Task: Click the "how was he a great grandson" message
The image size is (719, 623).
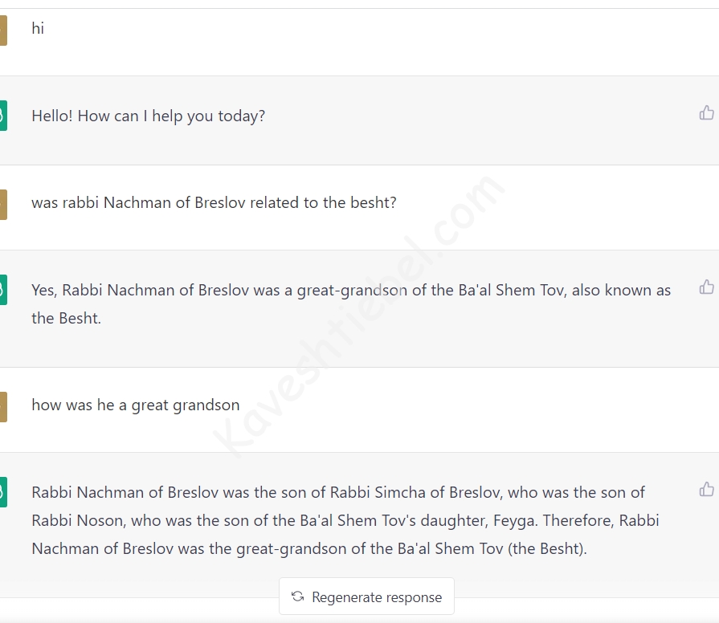Action: click(x=135, y=405)
